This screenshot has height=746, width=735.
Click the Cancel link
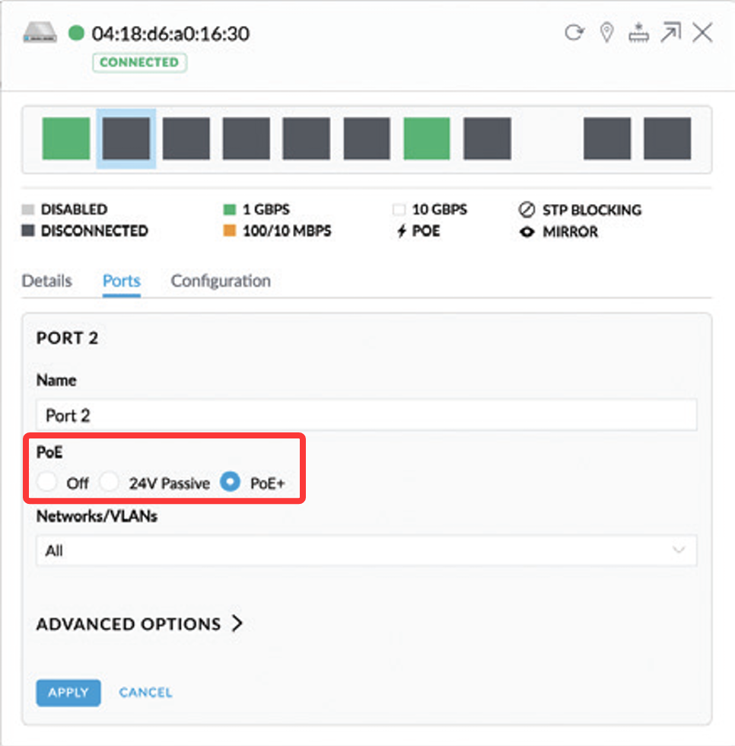coord(145,693)
